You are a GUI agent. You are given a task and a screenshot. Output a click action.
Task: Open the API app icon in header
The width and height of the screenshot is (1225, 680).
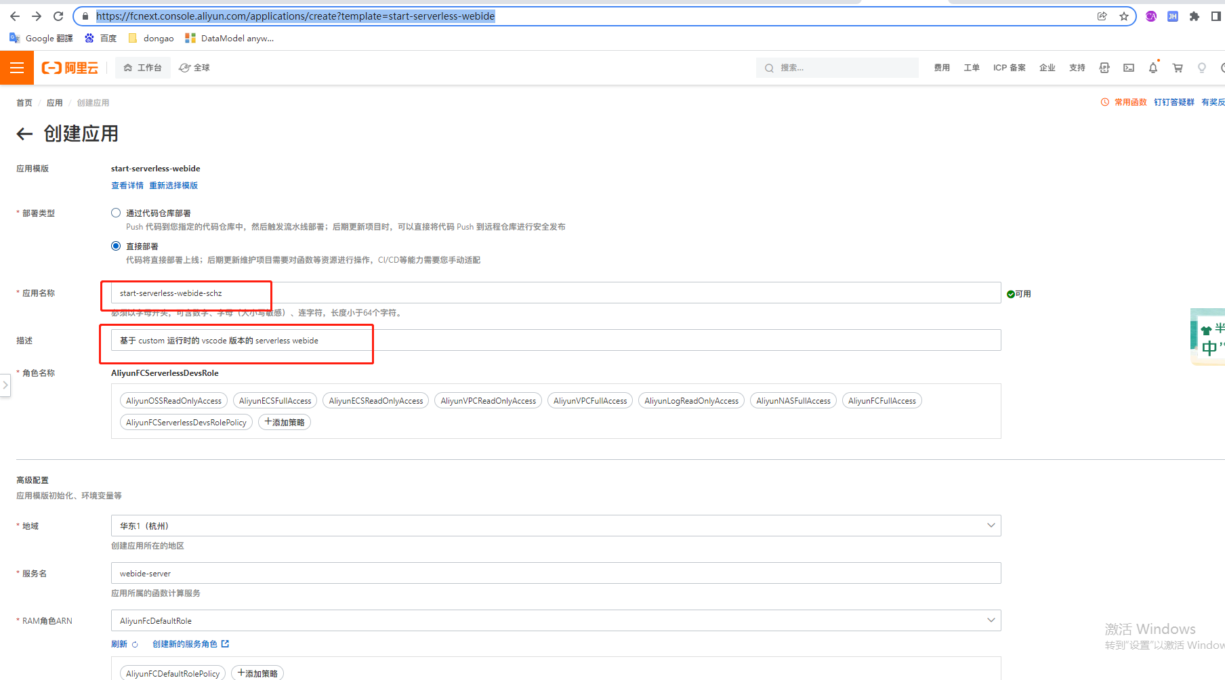(x=1105, y=67)
